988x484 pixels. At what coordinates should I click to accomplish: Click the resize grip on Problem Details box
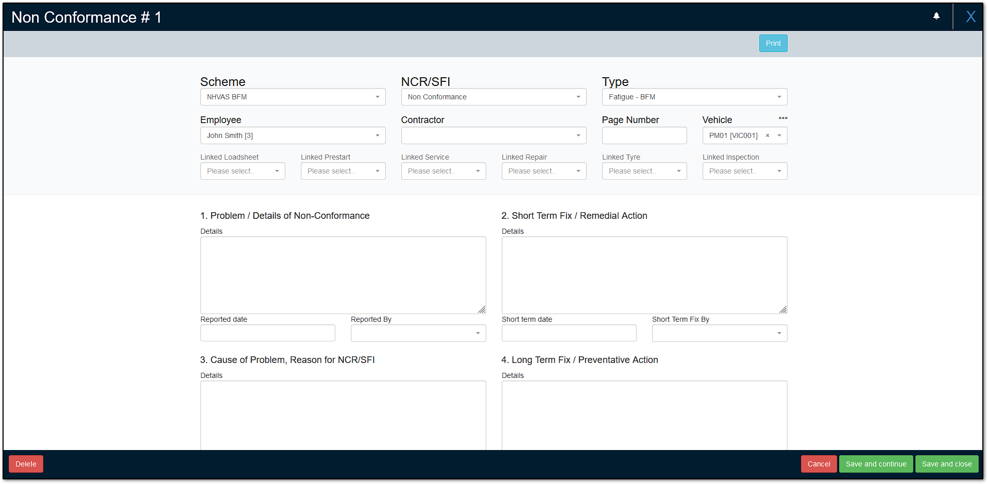click(x=482, y=309)
